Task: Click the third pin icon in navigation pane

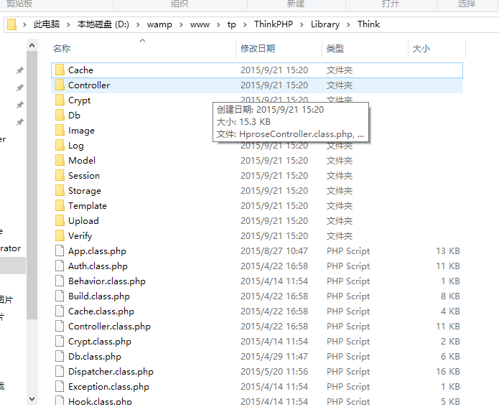Action: [x=19, y=105]
